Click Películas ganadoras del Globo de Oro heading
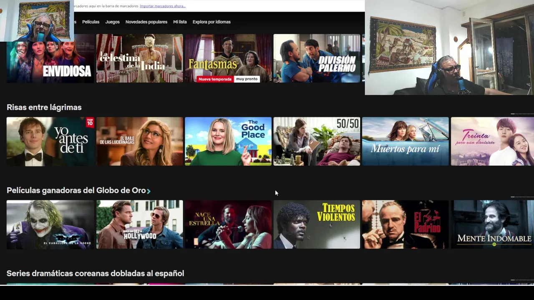 point(76,190)
